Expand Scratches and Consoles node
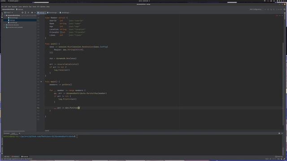 [4, 27]
